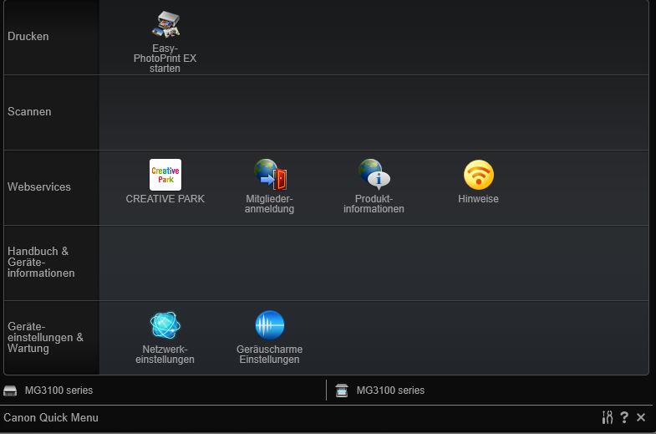
Task: Click the left MG3100 series printer label
Action: click(x=58, y=391)
